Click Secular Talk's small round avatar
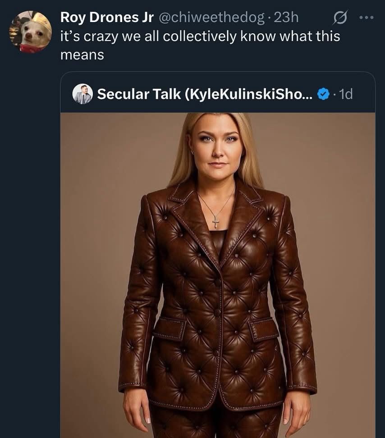The height and width of the screenshot is (438, 385). point(82,94)
